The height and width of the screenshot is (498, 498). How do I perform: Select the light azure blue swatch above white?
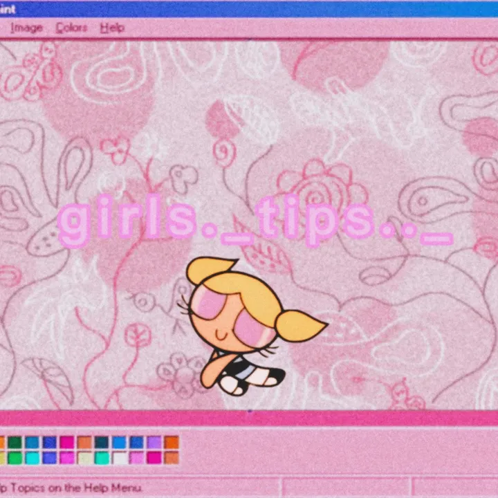(120, 443)
